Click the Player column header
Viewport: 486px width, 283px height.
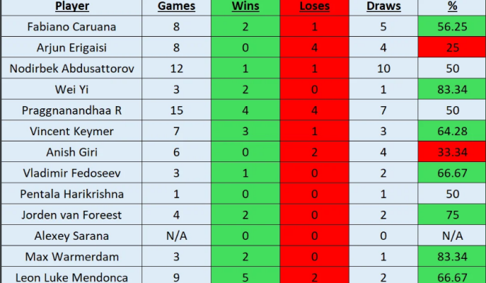[71, 7]
